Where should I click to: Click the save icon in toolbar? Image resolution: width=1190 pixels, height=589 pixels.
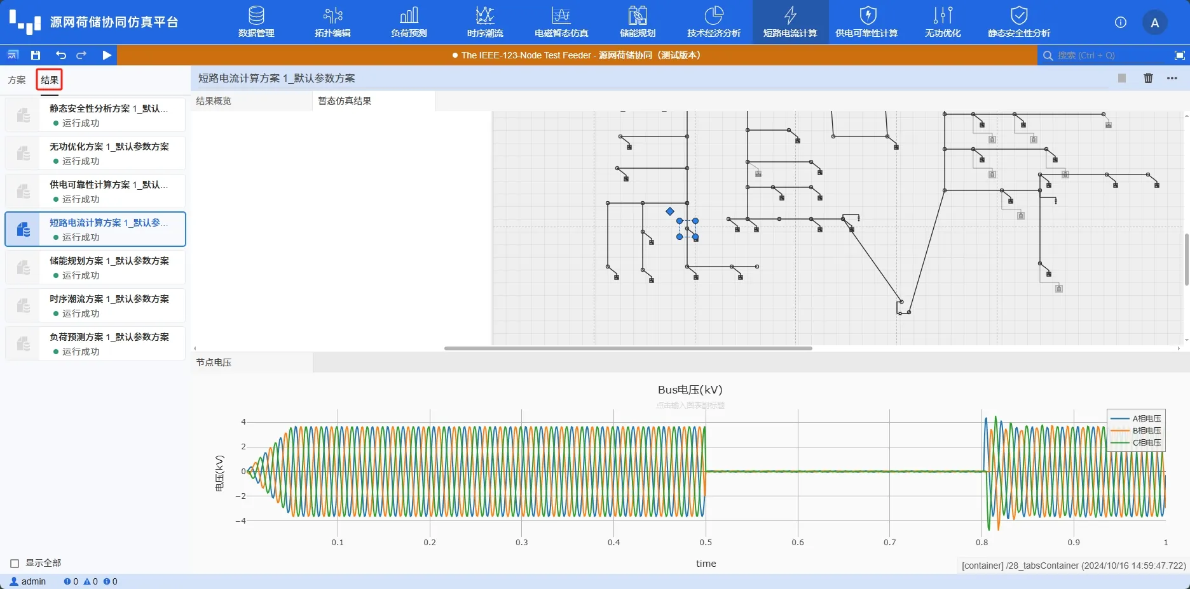pyautogui.click(x=36, y=55)
